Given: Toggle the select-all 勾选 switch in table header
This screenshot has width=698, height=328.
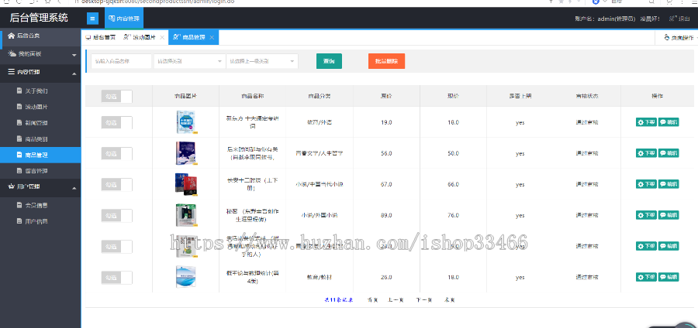Looking at the screenshot, I should click(x=116, y=96).
